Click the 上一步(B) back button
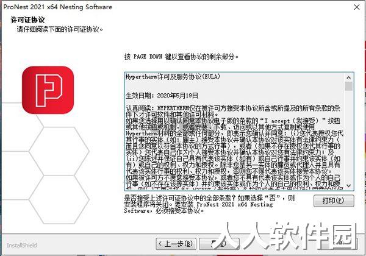 (x=176, y=244)
